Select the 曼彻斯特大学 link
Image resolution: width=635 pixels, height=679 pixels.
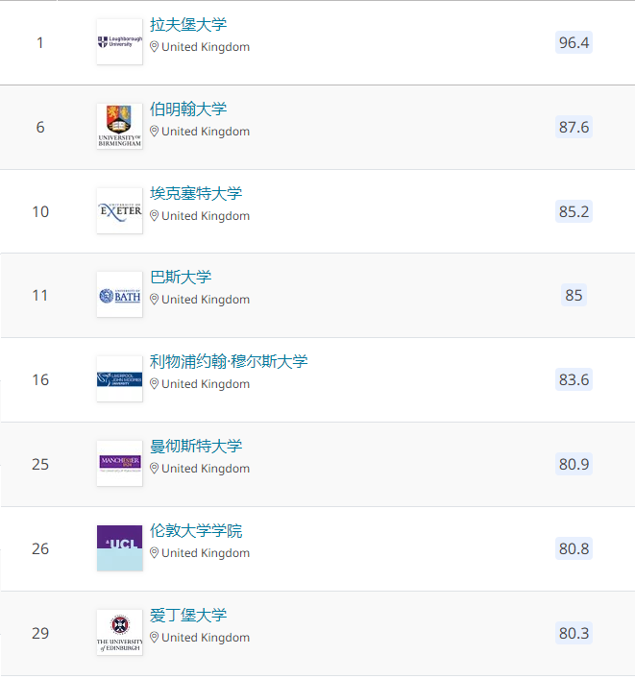coord(196,447)
